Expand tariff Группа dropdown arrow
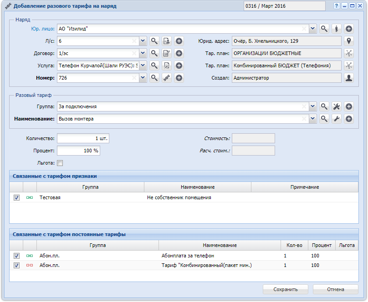Image resolution: width=368 pixels, height=302 pixels. tap(312, 106)
